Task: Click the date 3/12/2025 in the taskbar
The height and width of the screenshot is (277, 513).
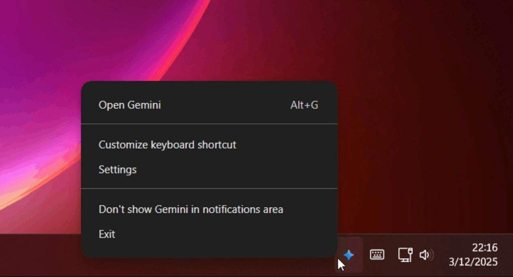Action: [x=473, y=261]
